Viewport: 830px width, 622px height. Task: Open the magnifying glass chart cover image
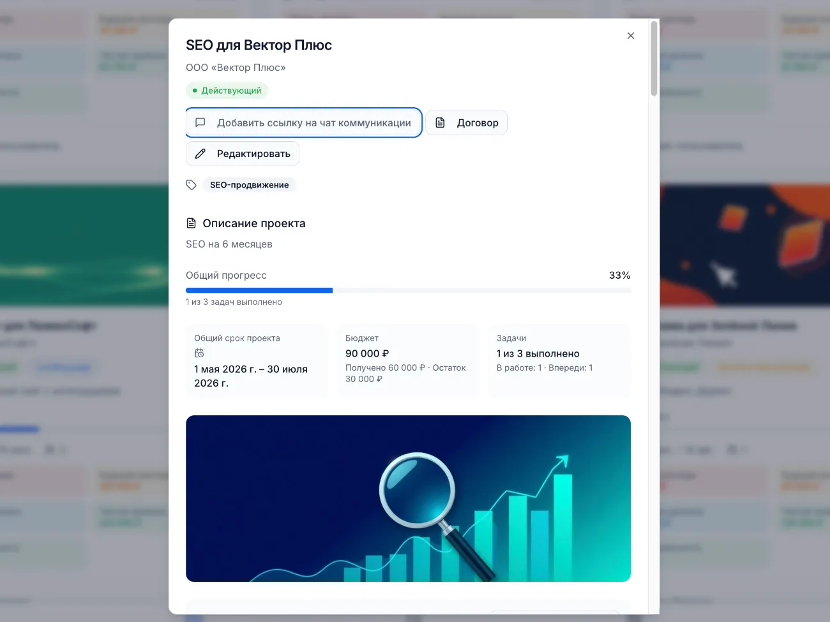pos(408,498)
